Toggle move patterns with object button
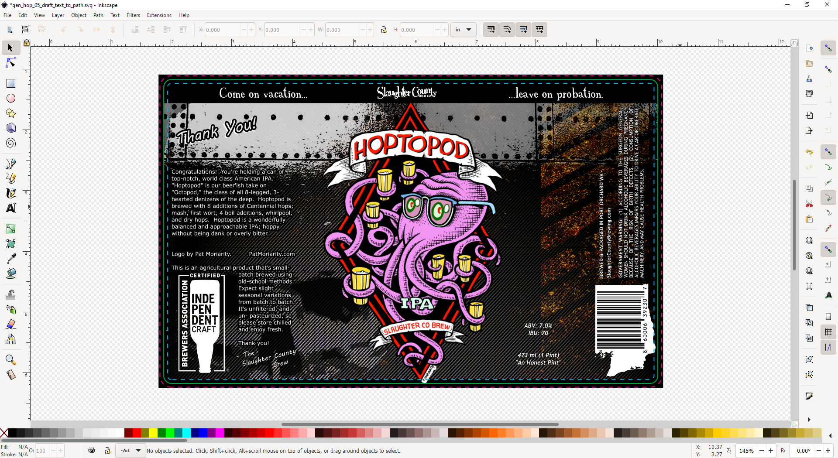Screen dimensions: 838x458 tap(540, 30)
